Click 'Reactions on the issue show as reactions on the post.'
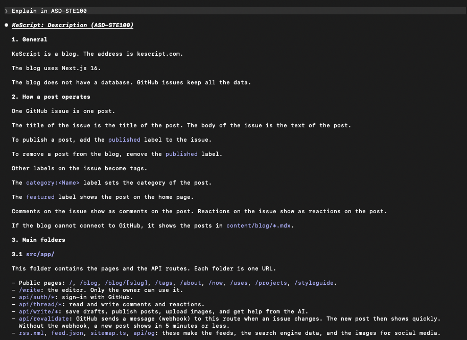This screenshot has width=467, height=340. point(292,211)
